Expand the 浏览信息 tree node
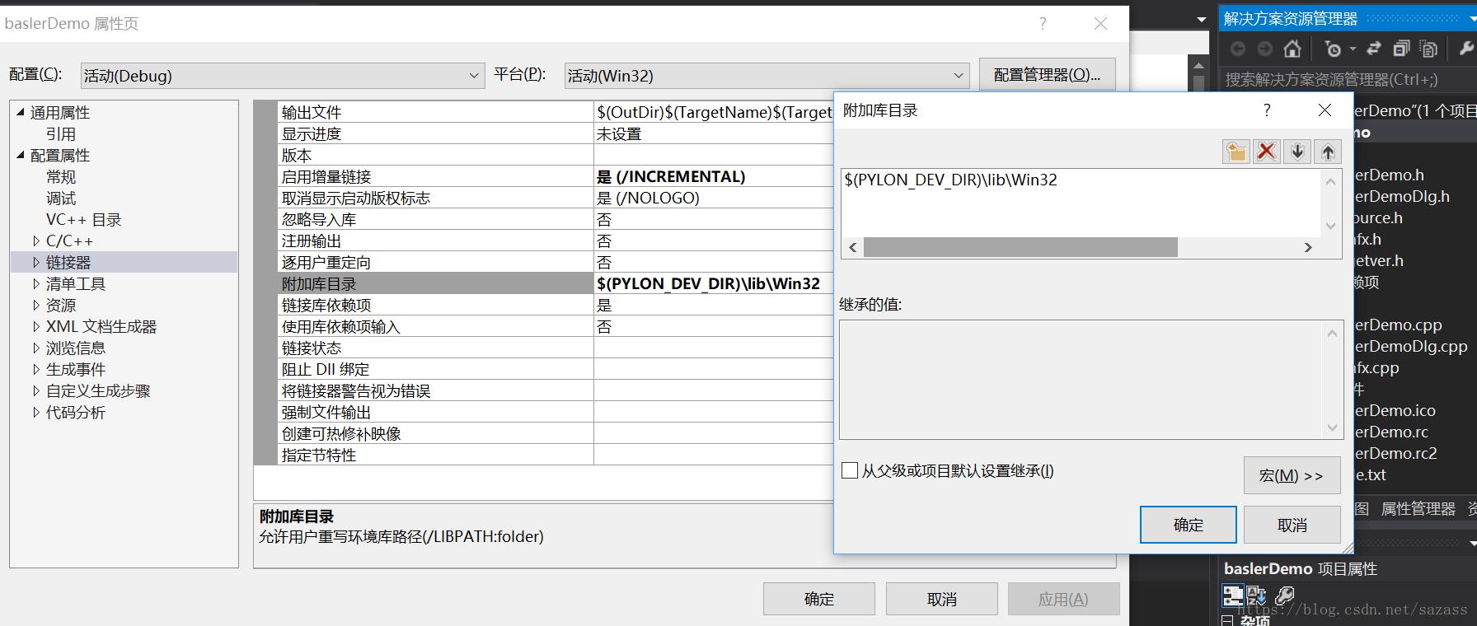The width and height of the screenshot is (1477, 626). pyautogui.click(x=36, y=348)
